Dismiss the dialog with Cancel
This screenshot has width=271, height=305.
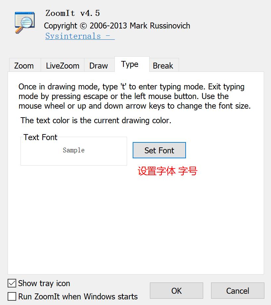pos(238,291)
